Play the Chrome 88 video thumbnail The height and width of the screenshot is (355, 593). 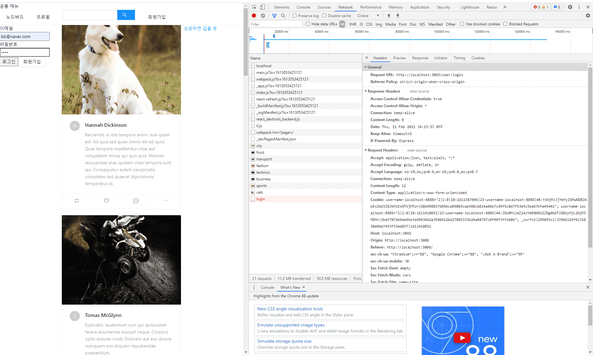coord(462,338)
